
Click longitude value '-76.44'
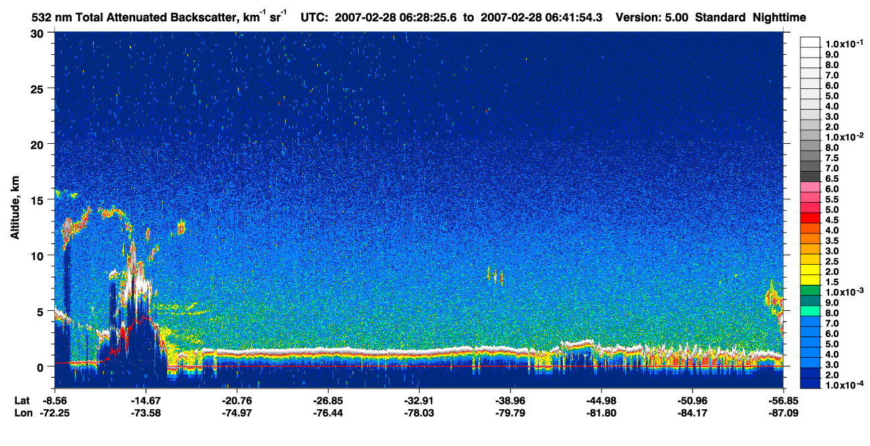(327, 413)
